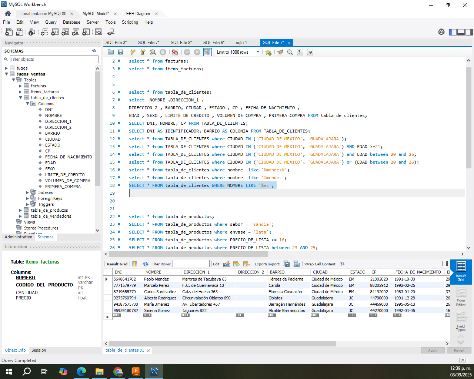The image size is (474, 379).
Task: Export recordset to file icon
Action: coord(286,264)
